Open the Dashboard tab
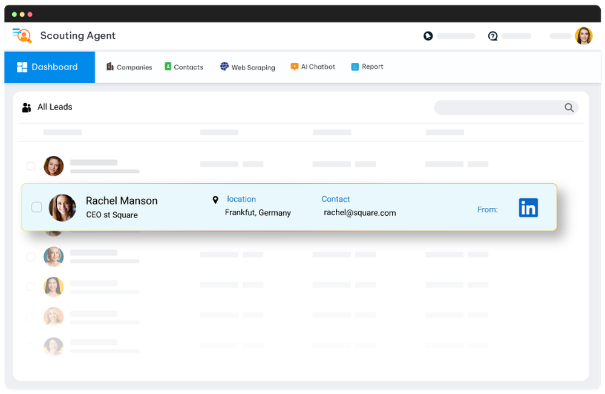 point(50,67)
